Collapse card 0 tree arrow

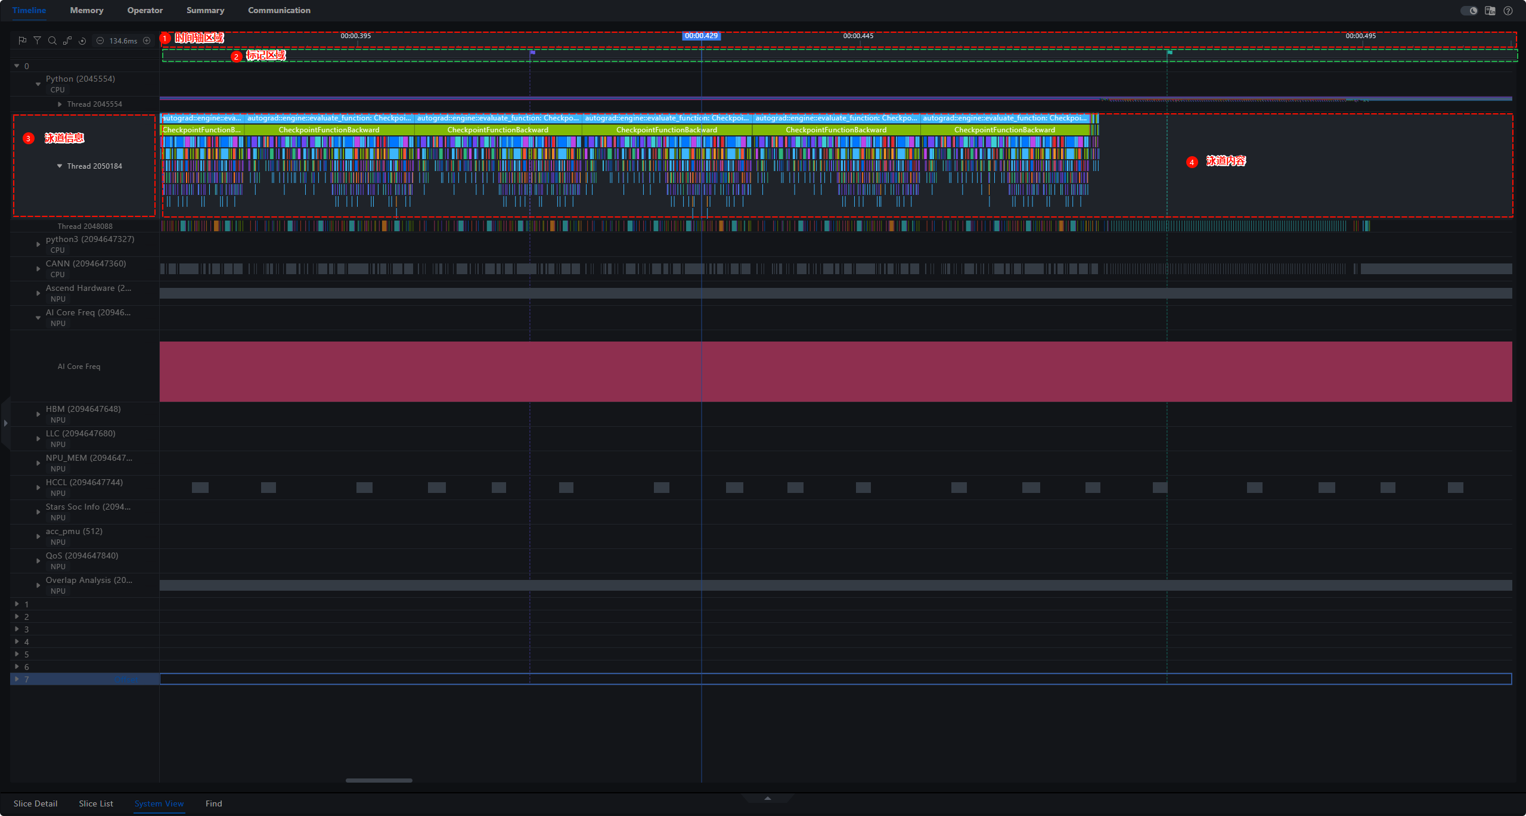coord(17,66)
